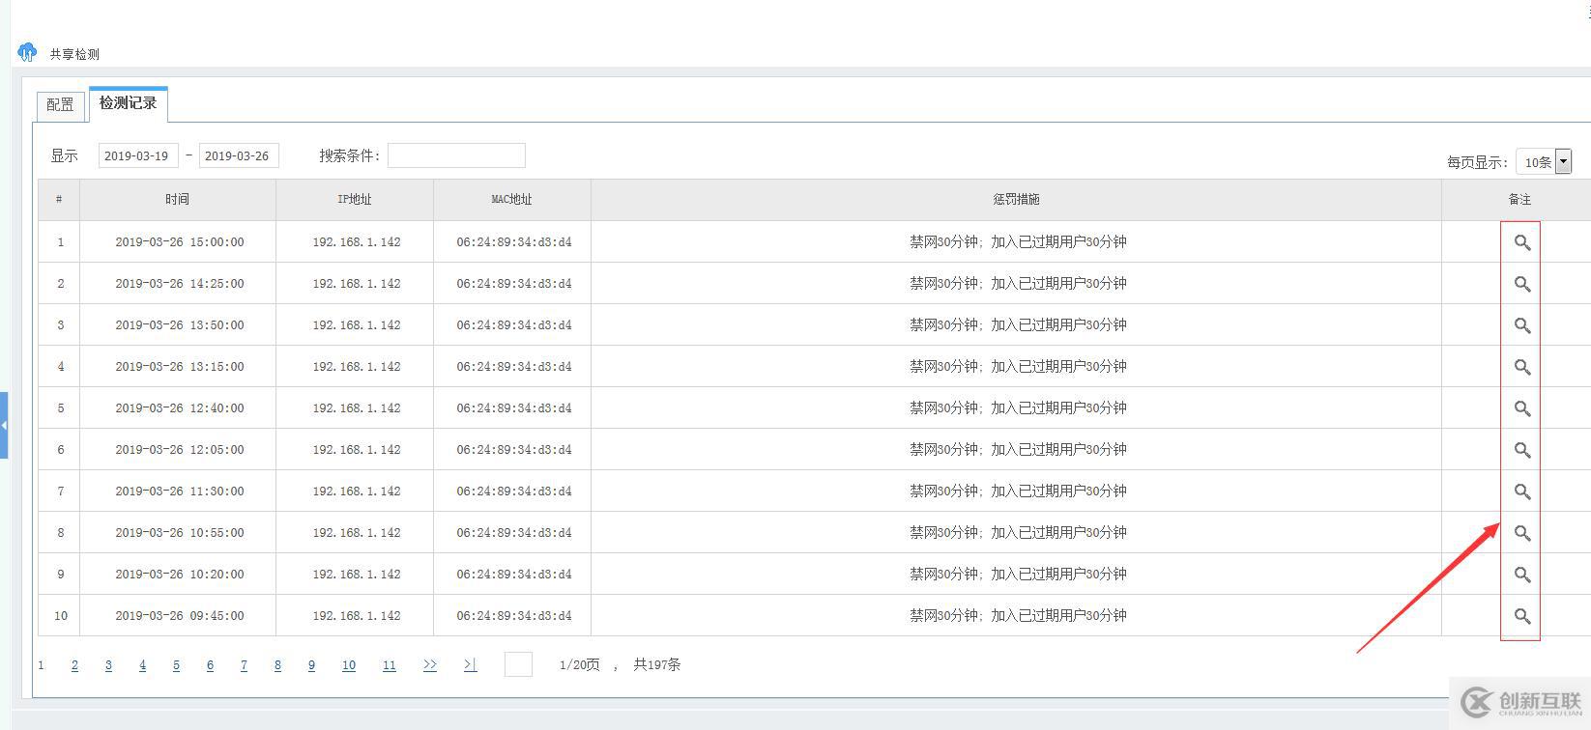Select time cell 2019-03-26 14:25:00

pyautogui.click(x=180, y=284)
